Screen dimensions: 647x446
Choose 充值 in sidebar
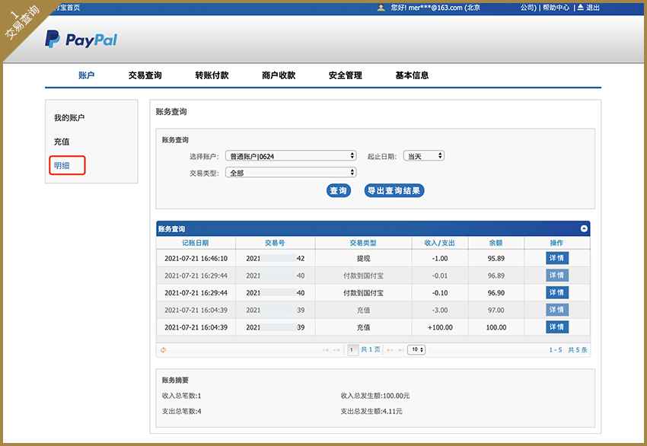[x=62, y=142]
